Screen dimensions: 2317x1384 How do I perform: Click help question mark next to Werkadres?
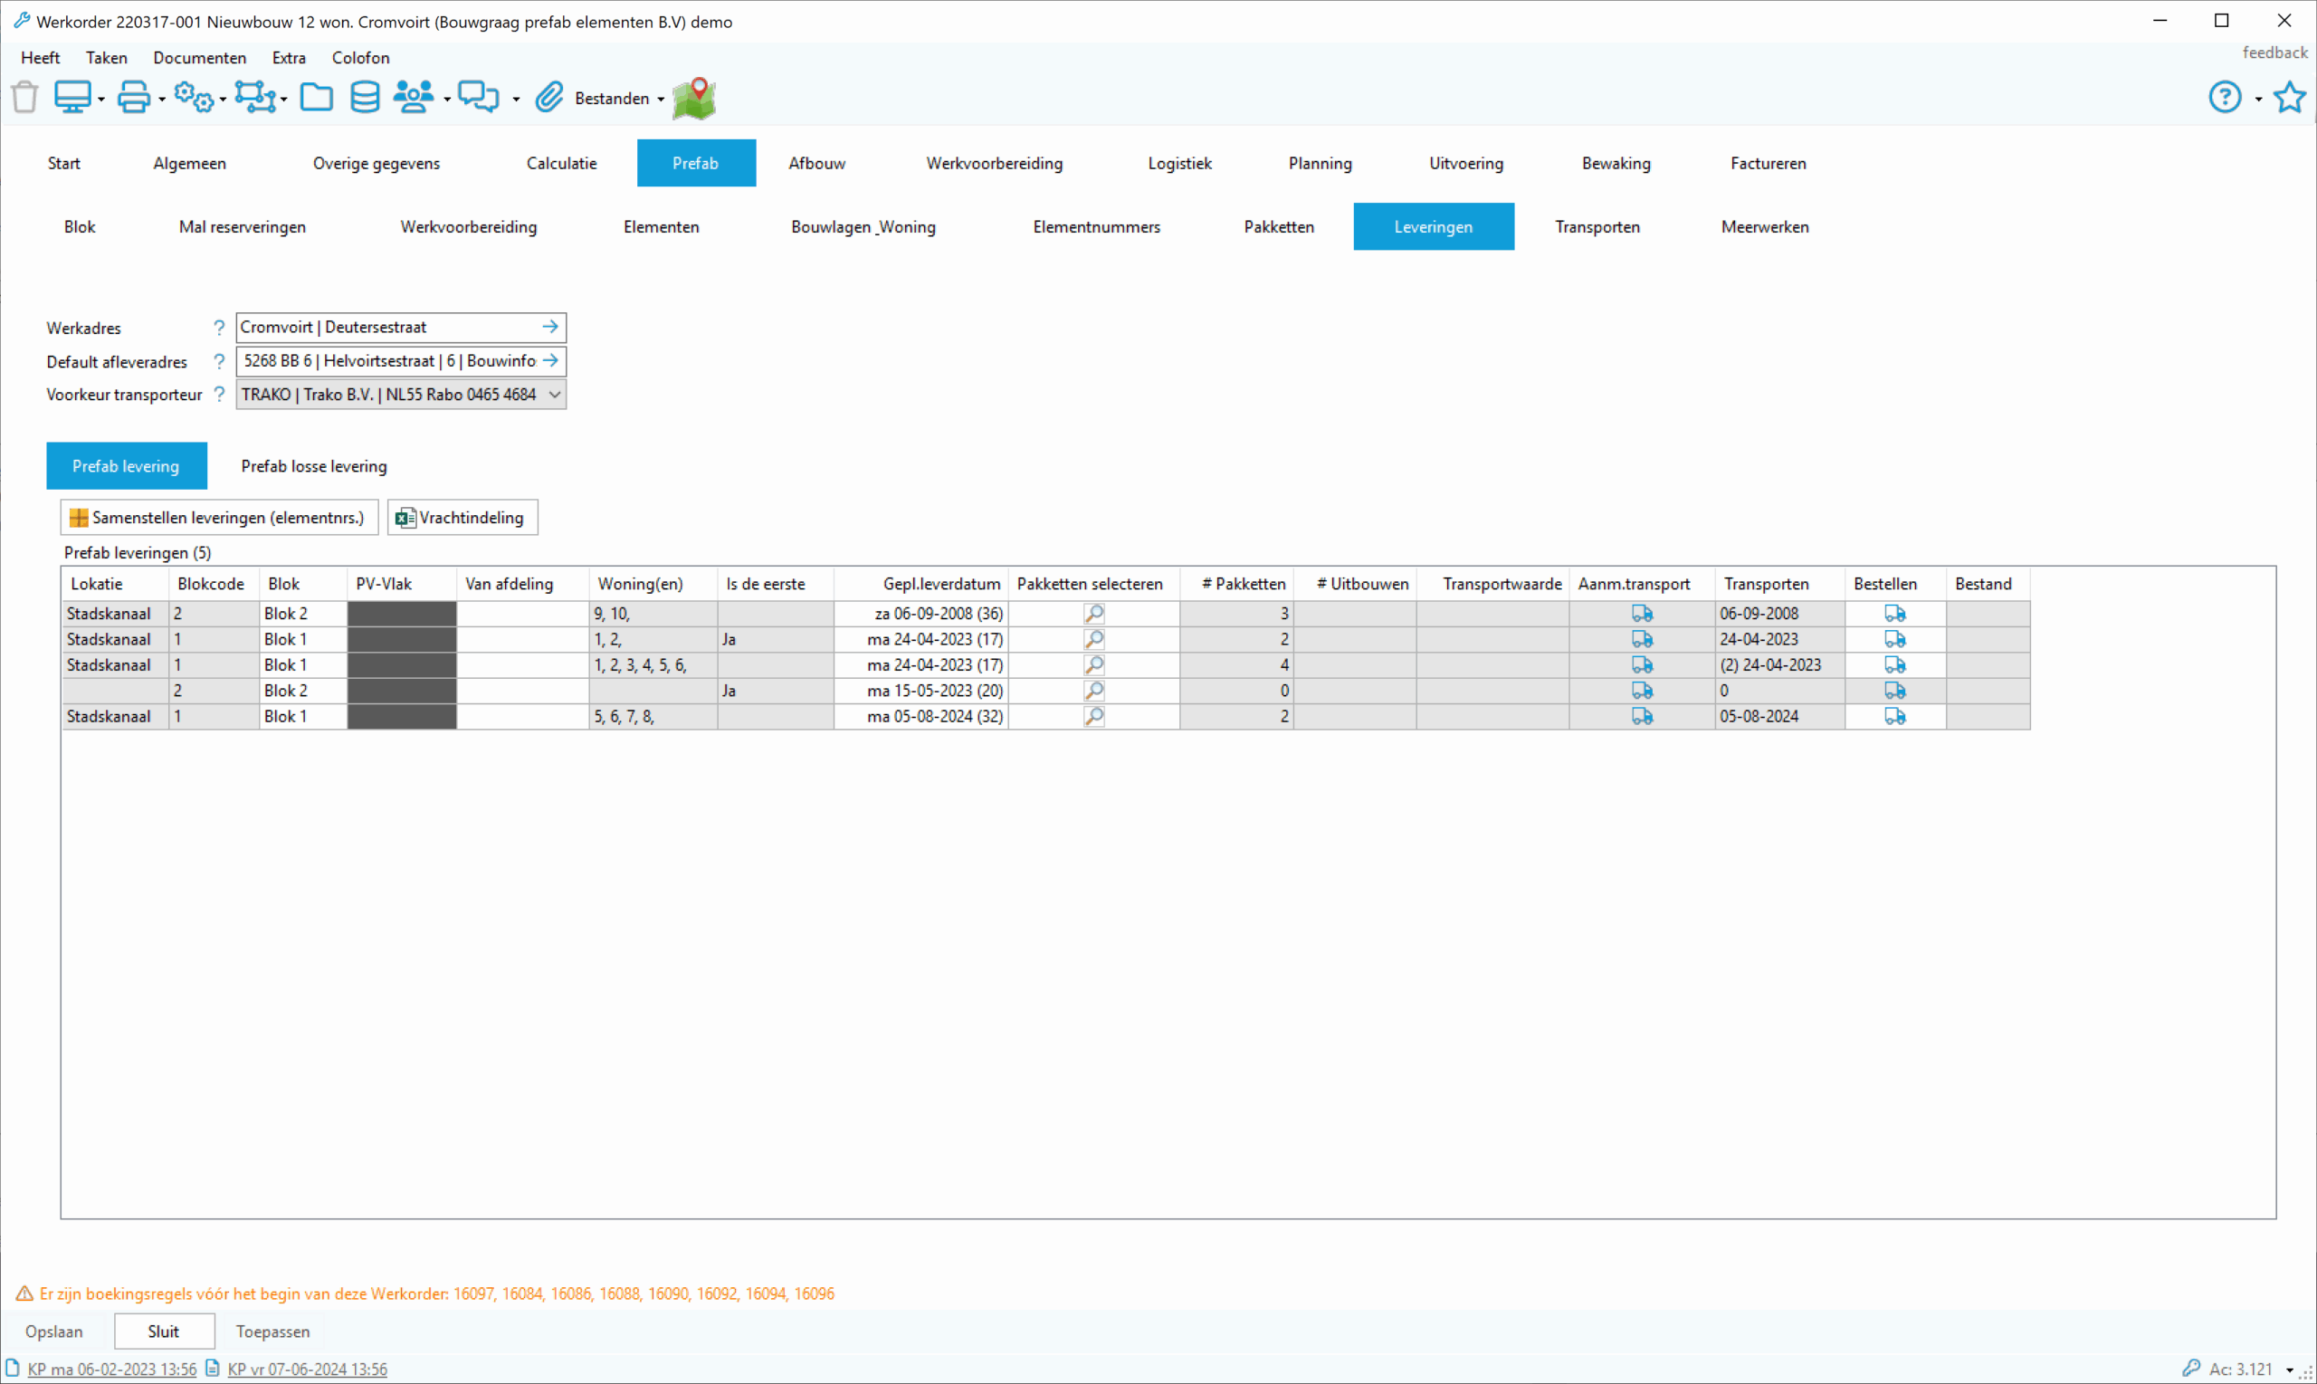coord(219,328)
